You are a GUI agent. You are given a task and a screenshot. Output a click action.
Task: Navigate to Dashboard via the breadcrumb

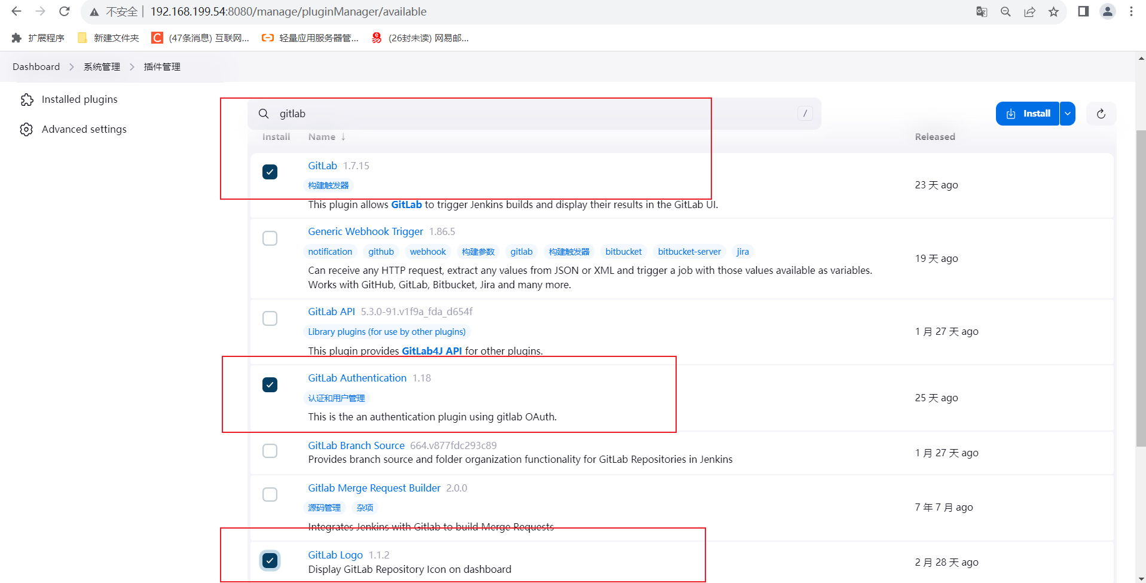tap(36, 66)
